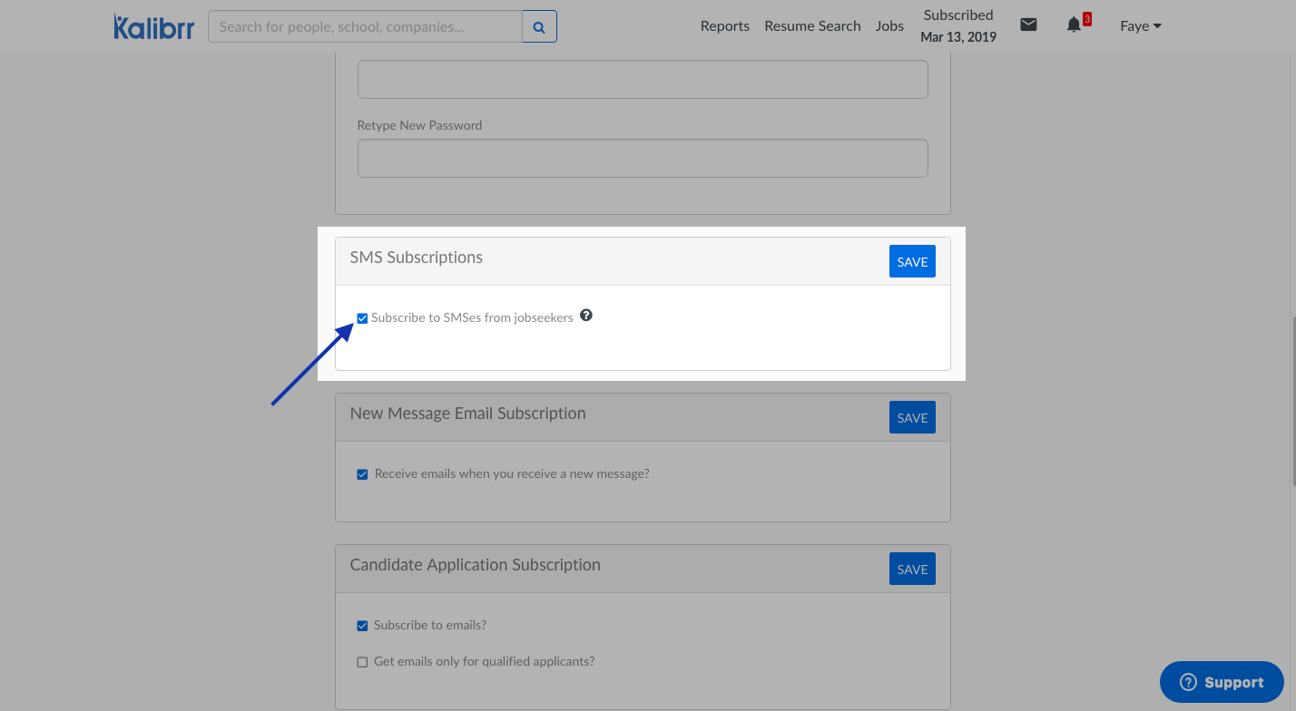Click the Retype New Password field
The width and height of the screenshot is (1296, 711).
pos(643,159)
